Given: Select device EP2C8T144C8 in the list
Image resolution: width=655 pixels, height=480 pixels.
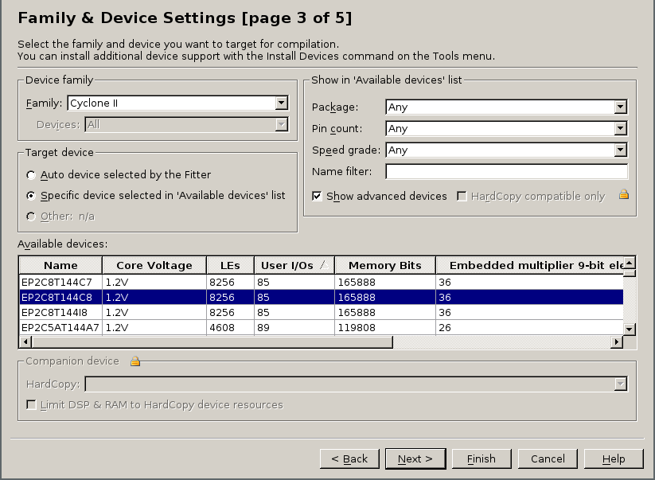Looking at the screenshot, I should [x=322, y=298].
